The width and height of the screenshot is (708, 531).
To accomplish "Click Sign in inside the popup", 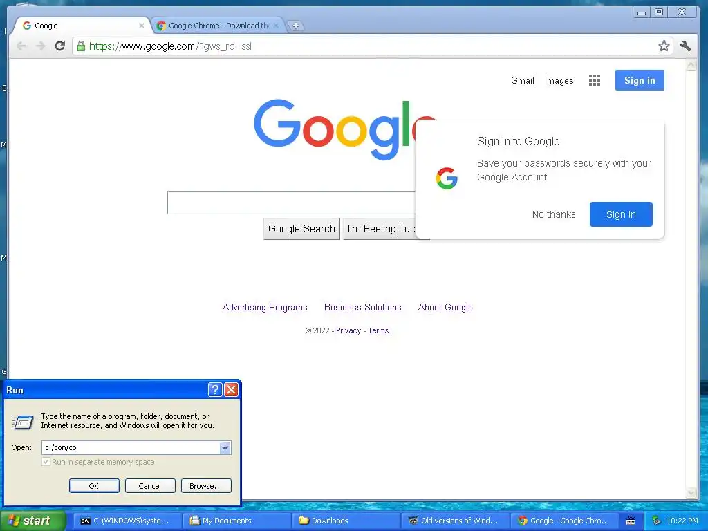I will [621, 214].
